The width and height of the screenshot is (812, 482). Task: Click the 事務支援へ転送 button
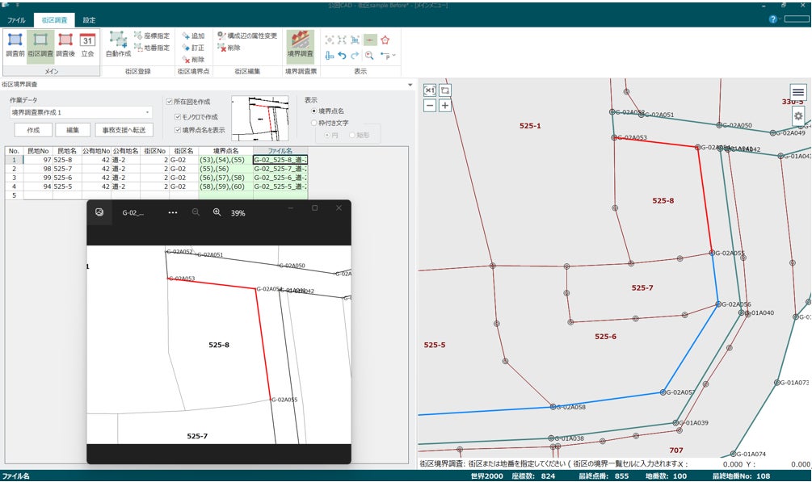point(124,130)
